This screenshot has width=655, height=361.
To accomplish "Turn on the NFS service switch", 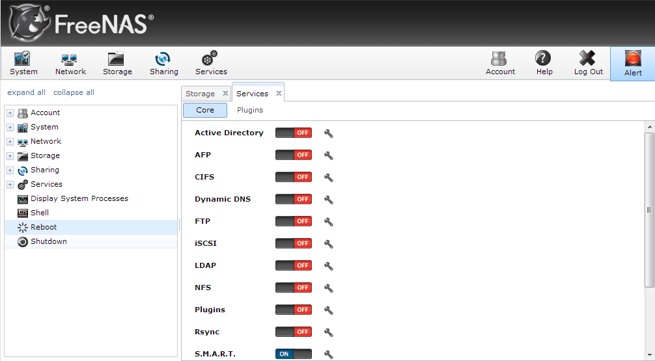I will click(294, 287).
